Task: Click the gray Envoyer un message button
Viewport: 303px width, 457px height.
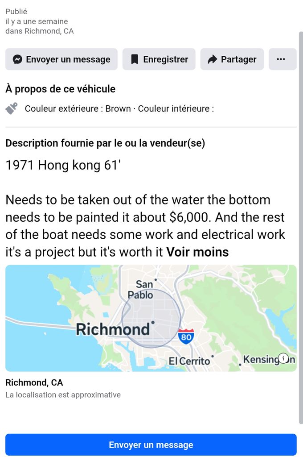Action: (61, 59)
